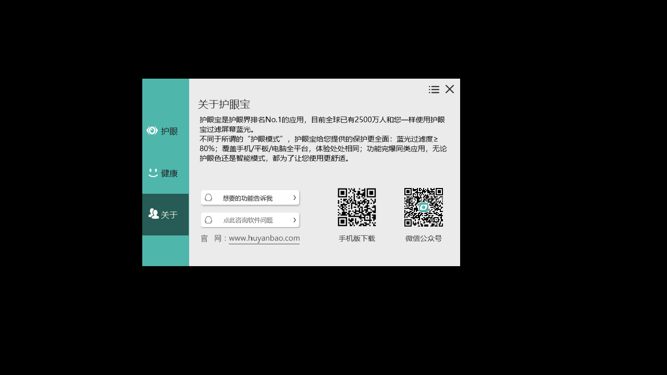Select the 关于 people icon in sidebar
Viewport: 667px width, 375px height.
point(153,213)
